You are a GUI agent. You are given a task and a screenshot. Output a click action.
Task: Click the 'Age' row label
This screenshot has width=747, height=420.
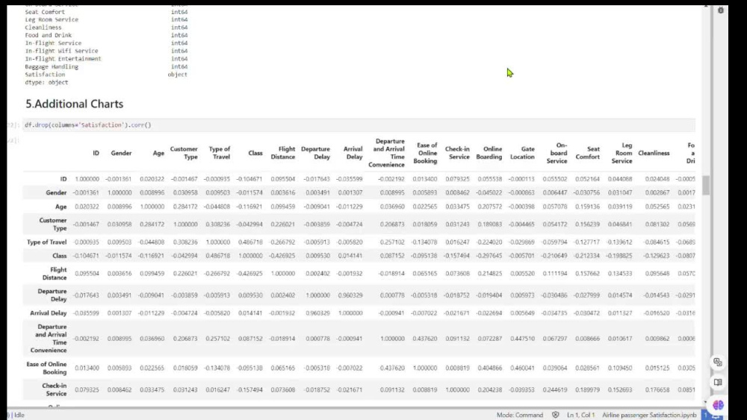(61, 207)
